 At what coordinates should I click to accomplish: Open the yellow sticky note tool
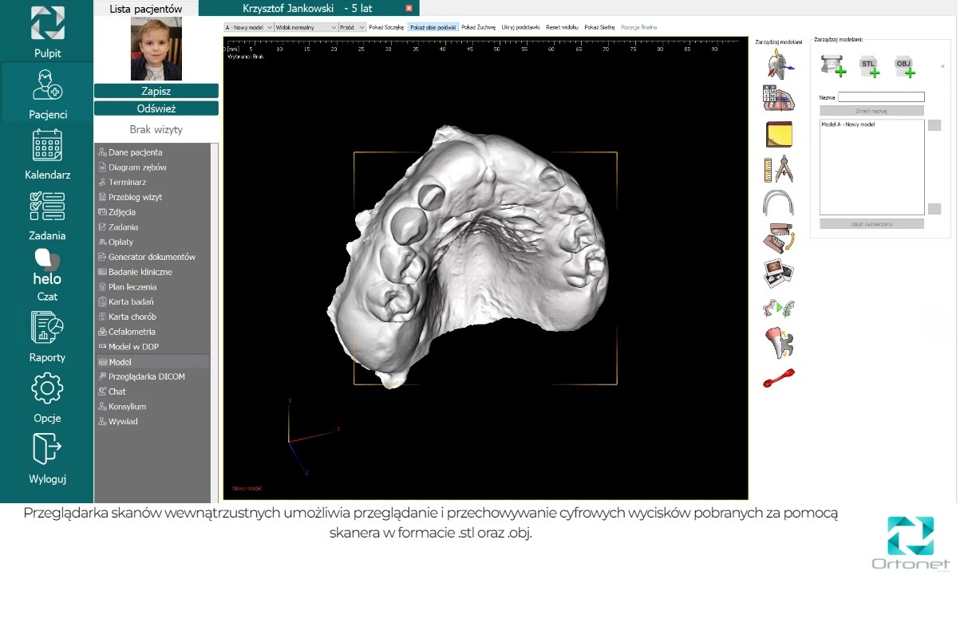point(778,134)
